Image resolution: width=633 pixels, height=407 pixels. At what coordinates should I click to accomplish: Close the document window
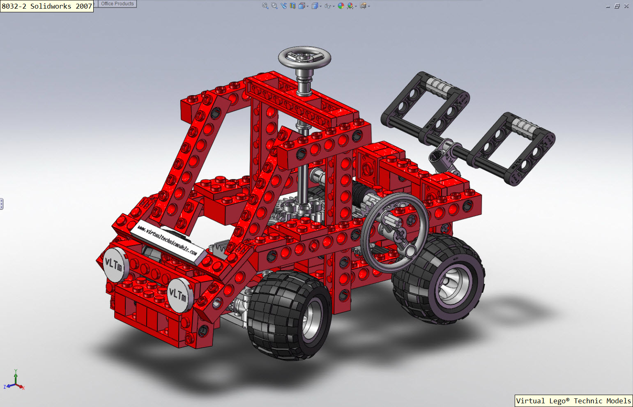tap(626, 6)
